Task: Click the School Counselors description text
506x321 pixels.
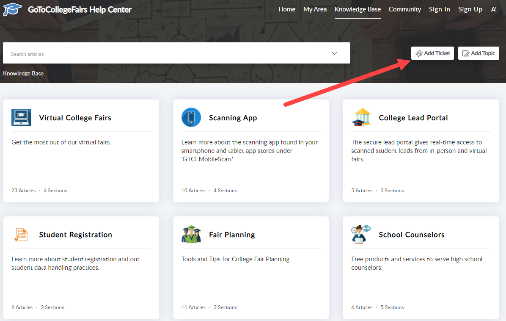Action: tap(417, 263)
